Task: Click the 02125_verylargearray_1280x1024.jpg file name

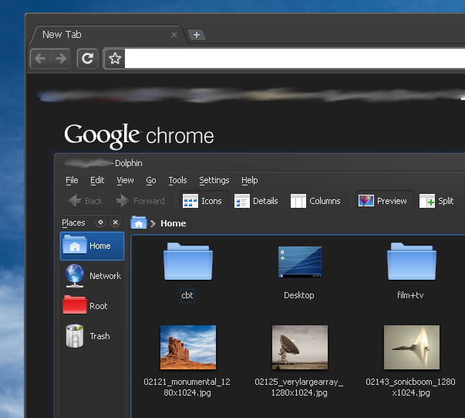Action: point(299,387)
